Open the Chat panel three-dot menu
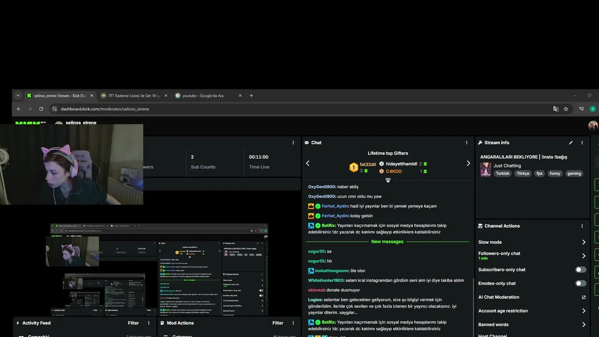This screenshot has height=337, width=599. click(x=467, y=143)
